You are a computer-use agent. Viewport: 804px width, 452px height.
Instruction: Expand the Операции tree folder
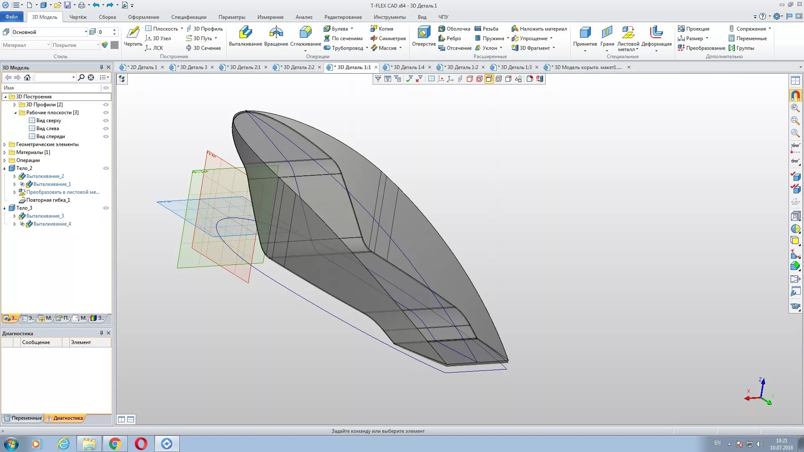point(5,160)
